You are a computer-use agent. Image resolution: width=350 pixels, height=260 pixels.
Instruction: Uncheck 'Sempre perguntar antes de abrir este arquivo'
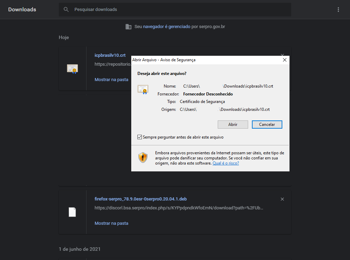139,137
